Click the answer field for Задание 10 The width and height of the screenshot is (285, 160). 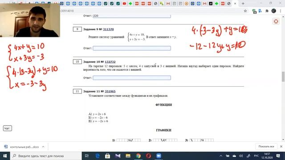(132, 78)
